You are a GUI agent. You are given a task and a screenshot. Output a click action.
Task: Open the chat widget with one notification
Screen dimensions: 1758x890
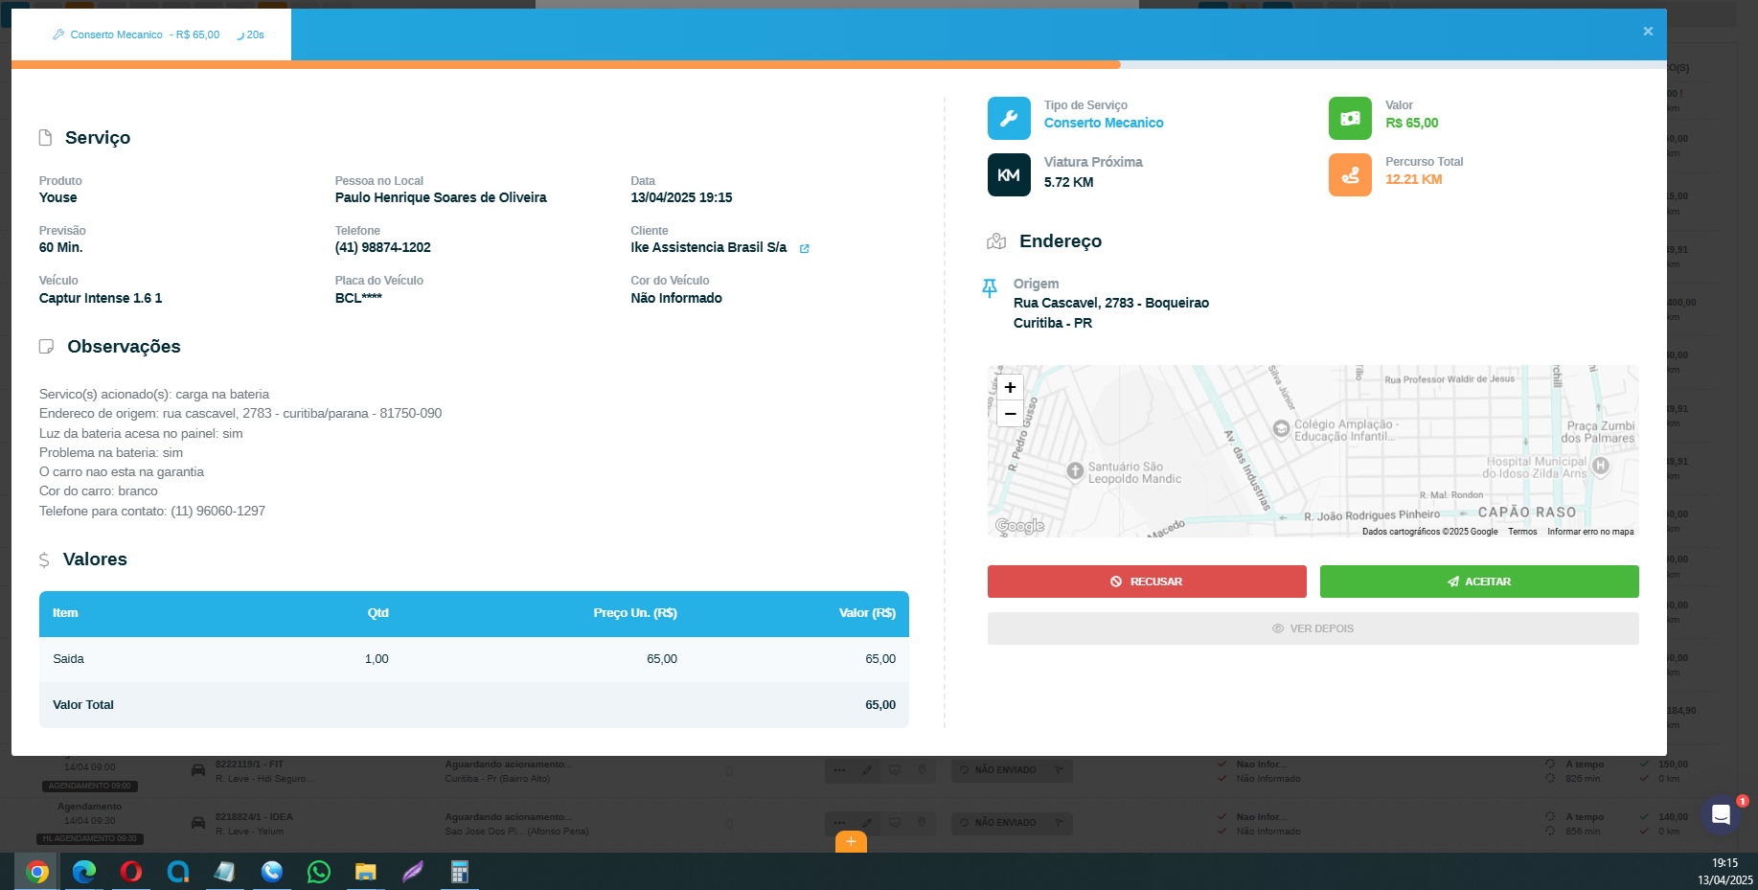point(1721,814)
